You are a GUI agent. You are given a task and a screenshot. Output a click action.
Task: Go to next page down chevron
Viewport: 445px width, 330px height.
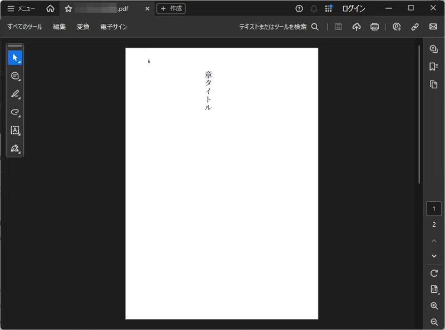click(434, 256)
